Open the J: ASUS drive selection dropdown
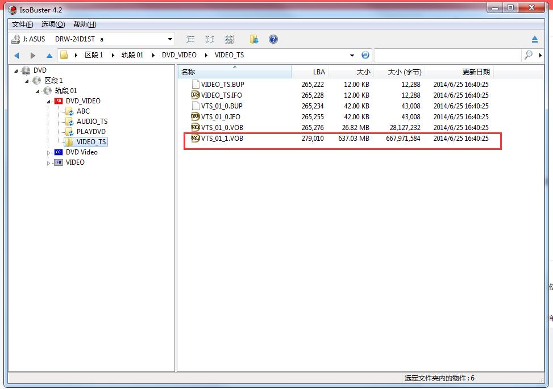The width and height of the screenshot is (553, 389). coord(170,39)
